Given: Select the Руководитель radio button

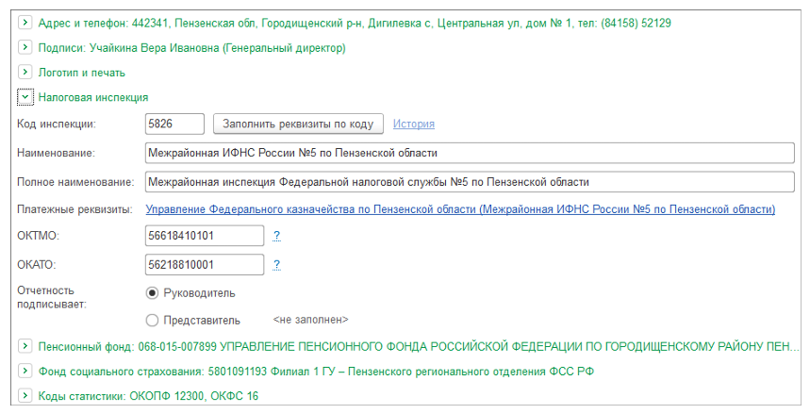Looking at the screenshot, I should 152,292.
